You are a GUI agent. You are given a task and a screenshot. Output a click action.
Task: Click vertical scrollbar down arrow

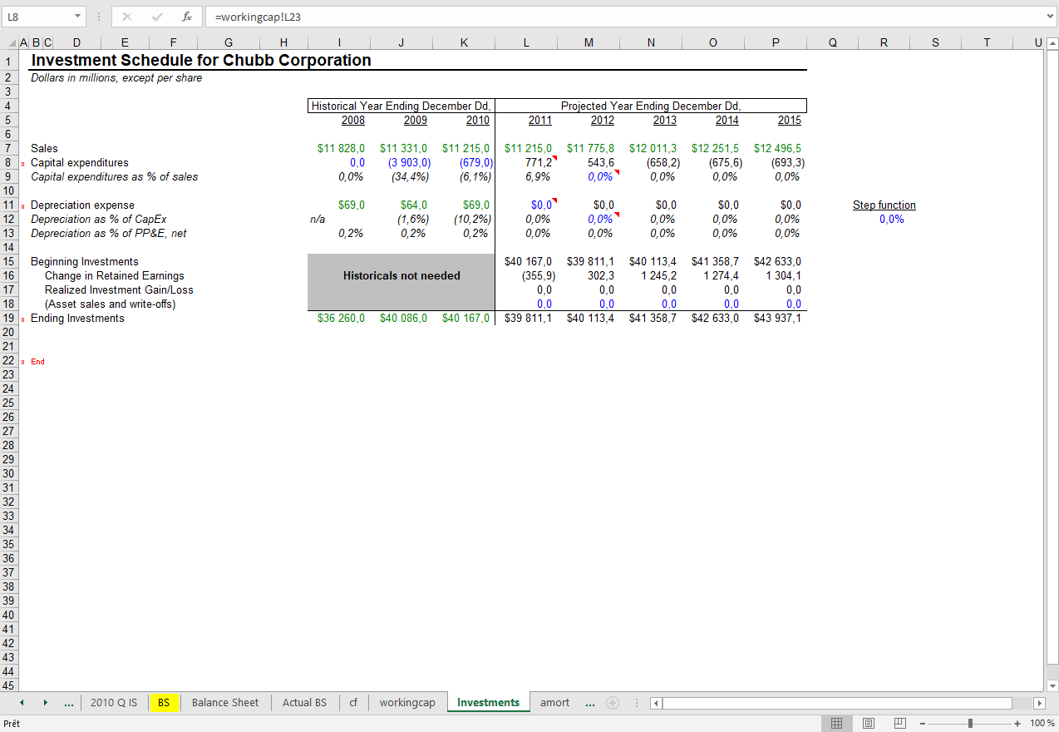pyautogui.click(x=1052, y=686)
